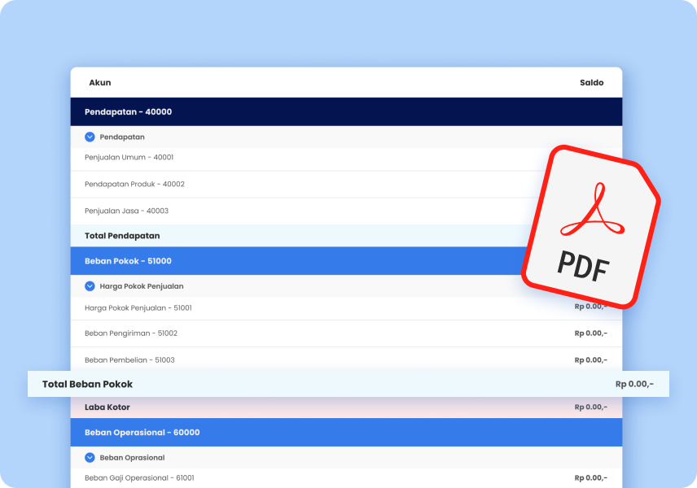Click Beban Pembelian's Rp 0.00 amount
This screenshot has height=488, width=697.
click(591, 360)
